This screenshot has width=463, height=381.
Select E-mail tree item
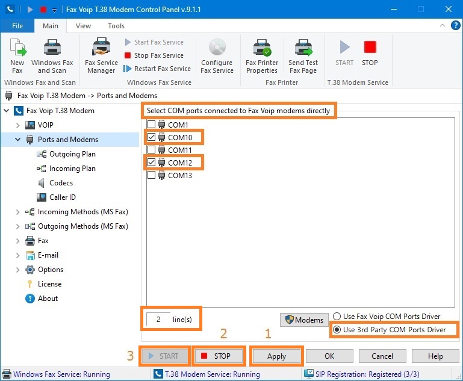click(x=42, y=255)
